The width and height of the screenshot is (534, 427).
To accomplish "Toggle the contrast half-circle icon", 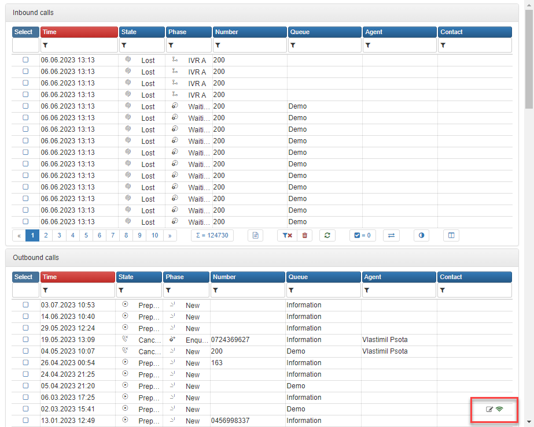I will [421, 235].
